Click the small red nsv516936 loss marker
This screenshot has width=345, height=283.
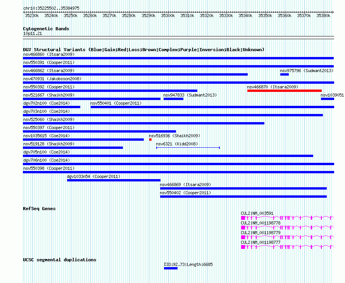point(150,140)
